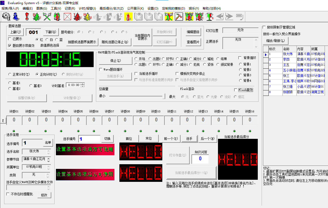Click the gray keyboard return toolbar icon
The image size is (328, 208).
coord(239,17)
